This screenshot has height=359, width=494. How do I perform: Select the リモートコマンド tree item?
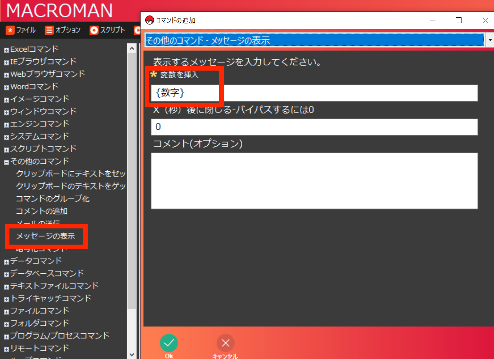pyautogui.click(x=40, y=348)
